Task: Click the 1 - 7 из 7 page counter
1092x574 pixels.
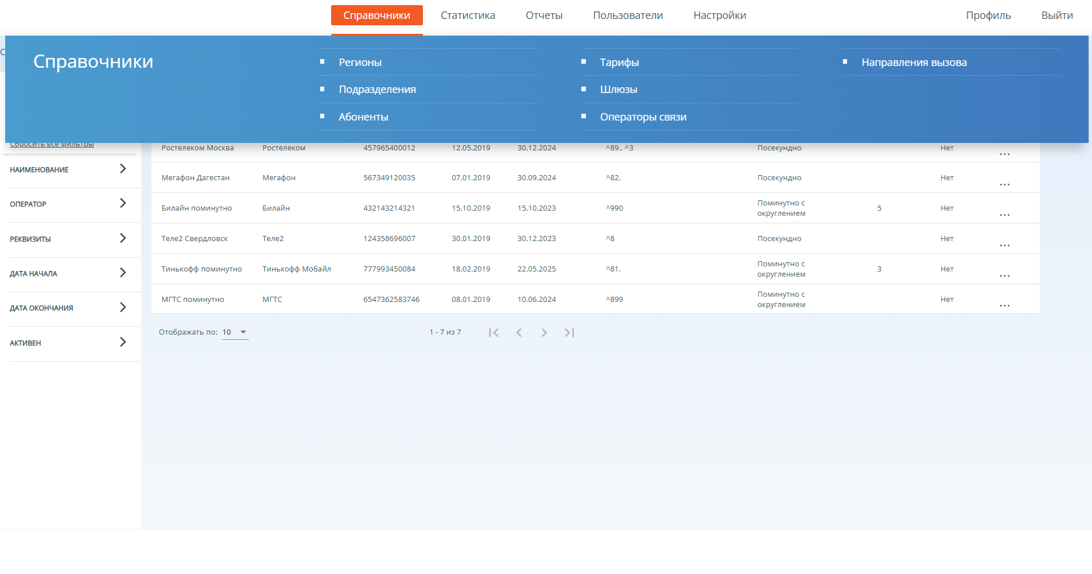Action: [x=445, y=332]
